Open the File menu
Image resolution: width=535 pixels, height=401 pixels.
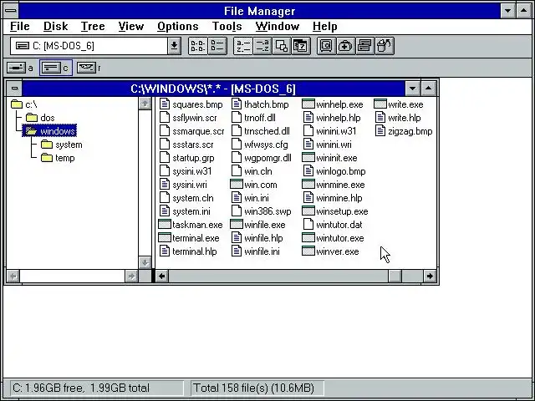pos(20,26)
